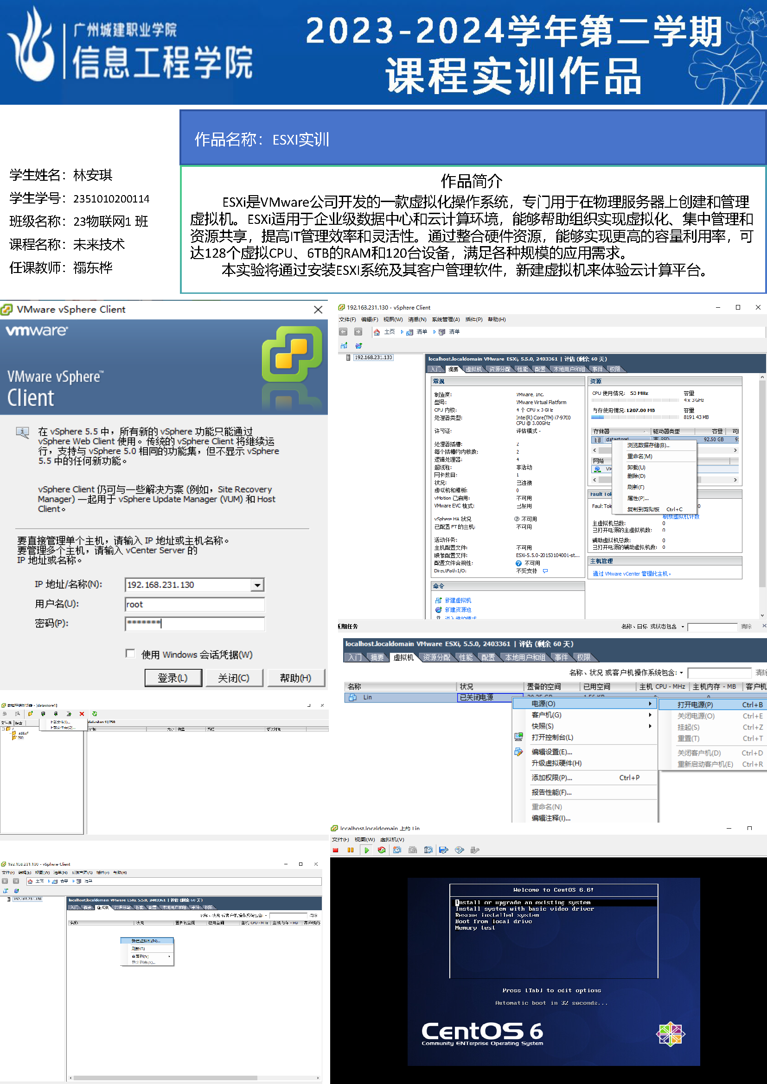Click the red power-off icon in VM console
Image resolution: width=767 pixels, height=1084 pixels.
(335, 850)
